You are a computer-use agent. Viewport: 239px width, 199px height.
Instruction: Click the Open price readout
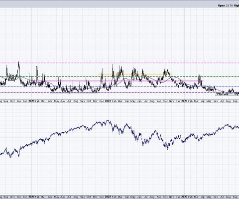225,5
